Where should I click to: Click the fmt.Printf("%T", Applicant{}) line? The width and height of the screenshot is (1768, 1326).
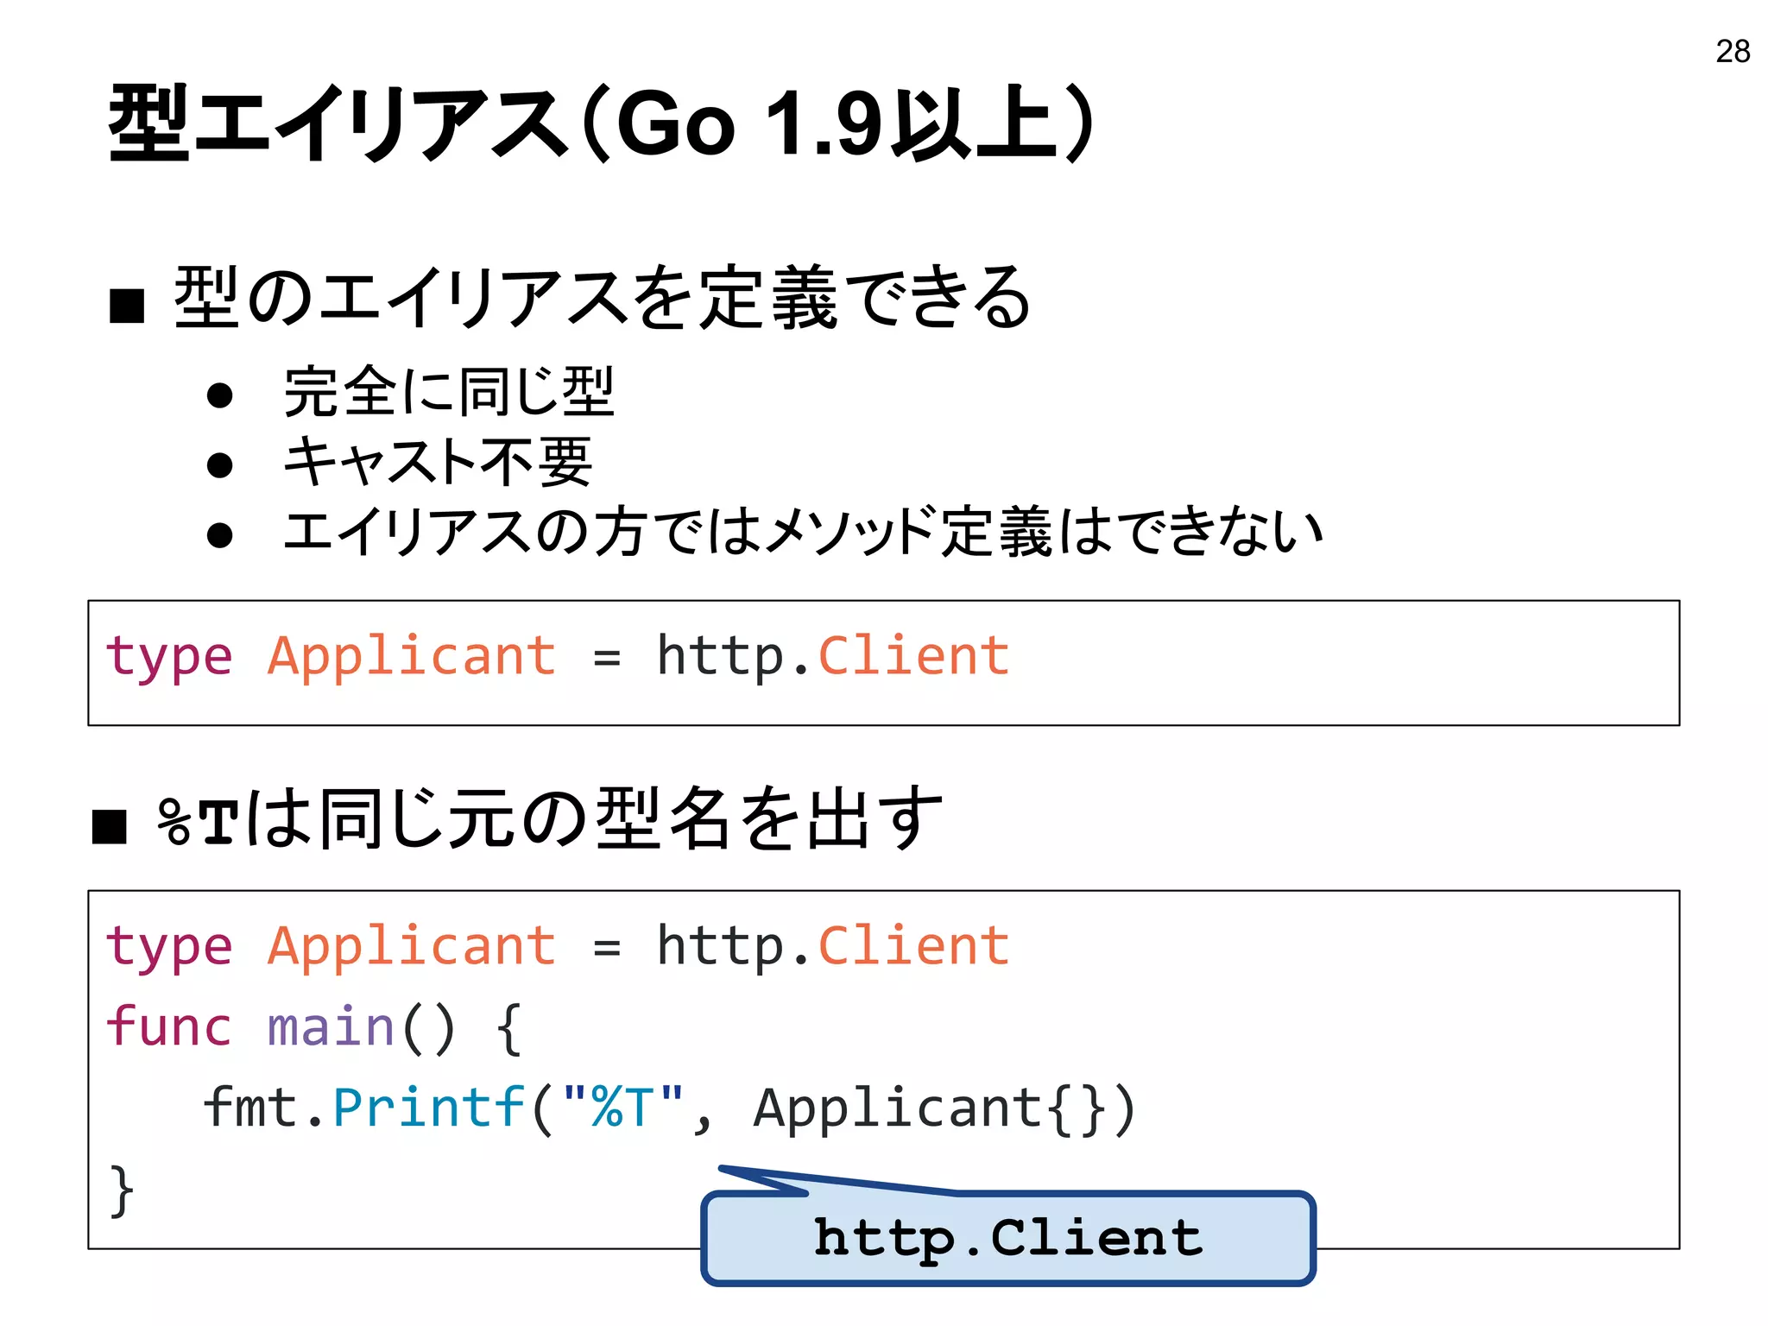(x=669, y=1108)
